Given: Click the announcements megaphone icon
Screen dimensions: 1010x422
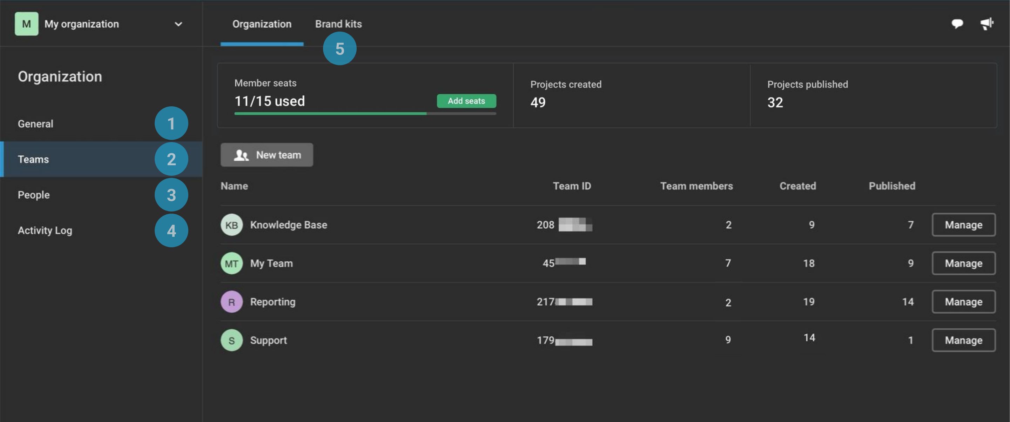Looking at the screenshot, I should 987,24.
